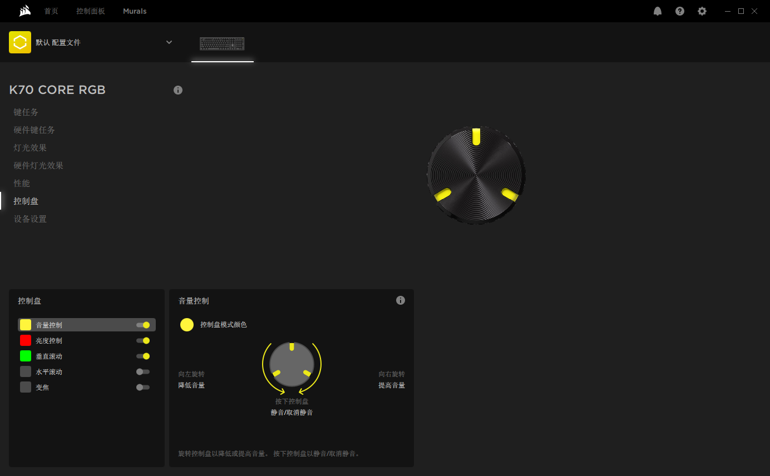Enable the 水平滚动 toggle
This screenshot has height=476, width=770.
[x=143, y=372]
